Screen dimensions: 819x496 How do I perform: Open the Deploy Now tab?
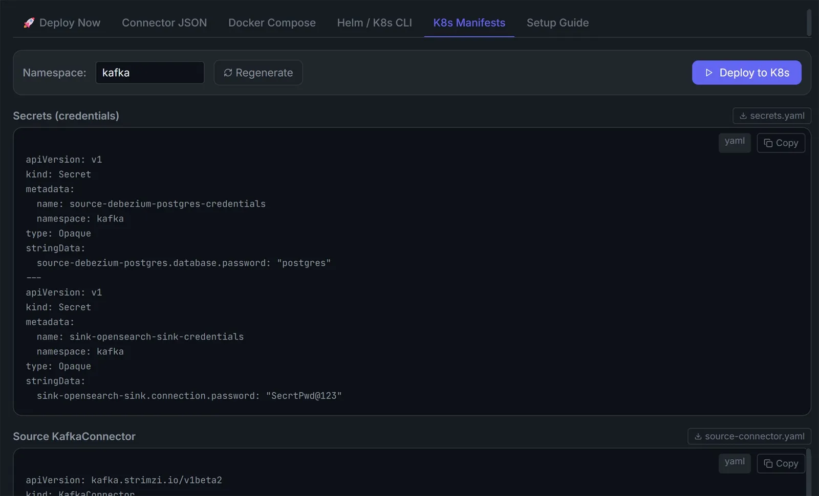(x=62, y=22)
